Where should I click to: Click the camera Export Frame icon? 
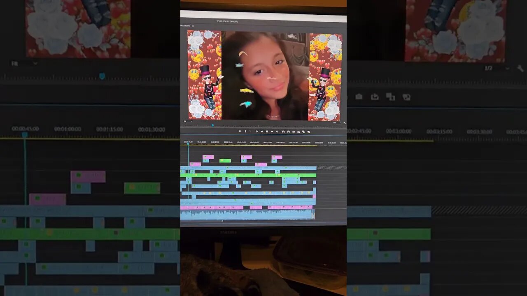(x=294, y=132)
